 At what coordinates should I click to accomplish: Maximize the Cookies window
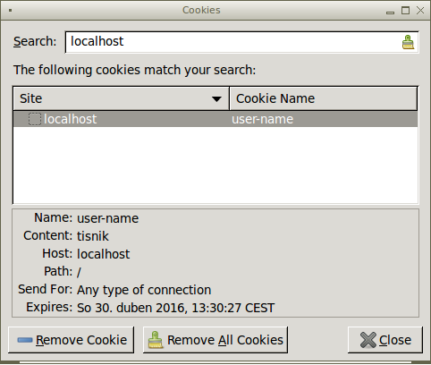pyautogui.click(x=405, y=11)
